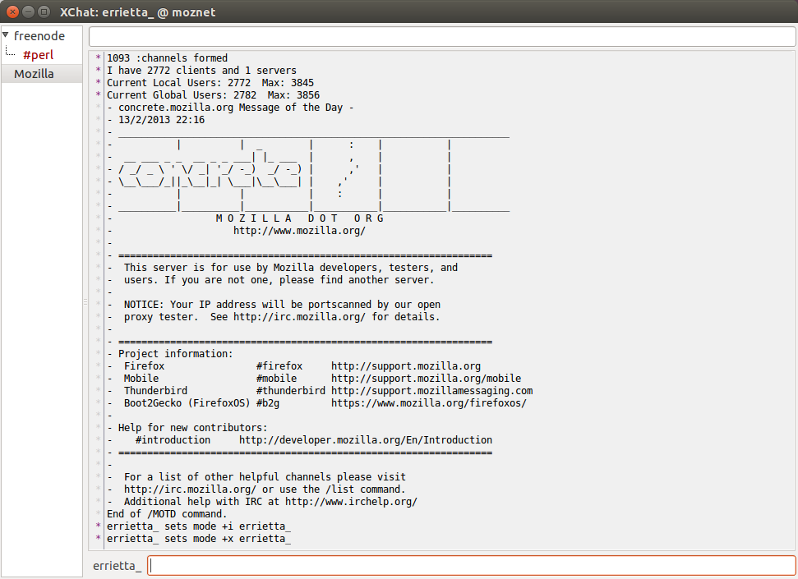798x579 pixels.
Task: Click the #firefox channel name
Action: tap(279, 366)
